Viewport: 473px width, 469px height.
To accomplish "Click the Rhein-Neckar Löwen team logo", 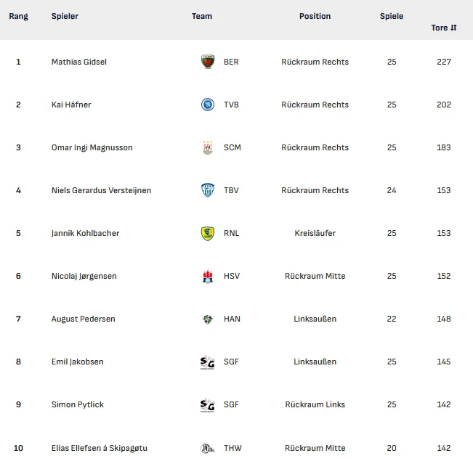I will 208,233.
